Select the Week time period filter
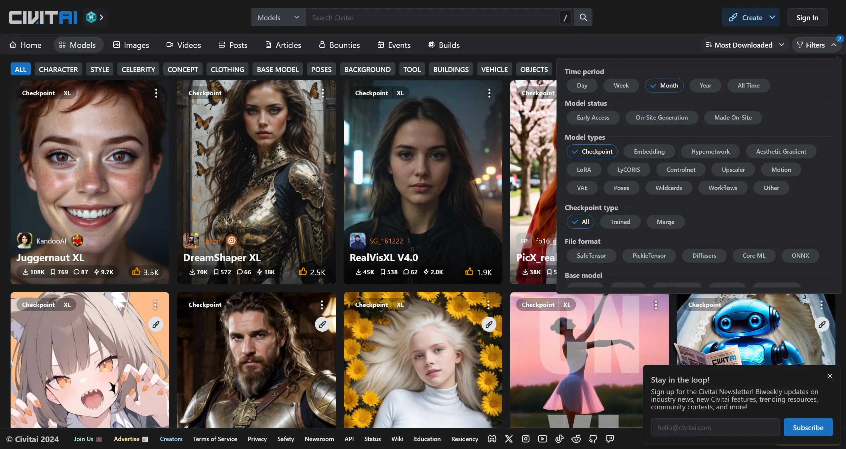This screenshot has height=449, width=846. [621, 86]
